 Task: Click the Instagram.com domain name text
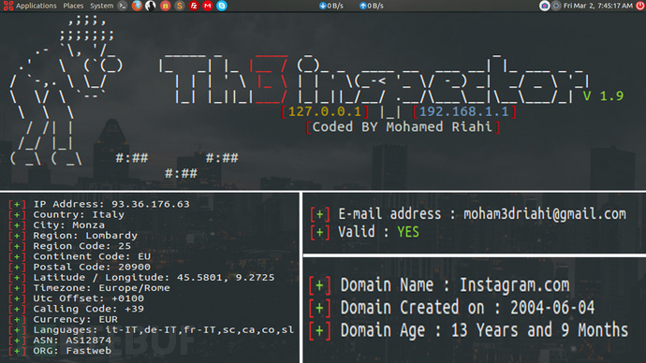click(515, 284)
